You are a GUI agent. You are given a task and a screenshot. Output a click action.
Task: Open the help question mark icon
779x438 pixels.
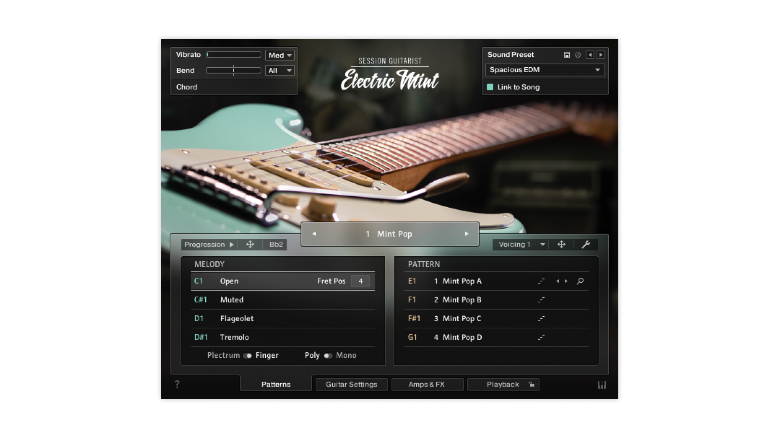tap(177, 384)
